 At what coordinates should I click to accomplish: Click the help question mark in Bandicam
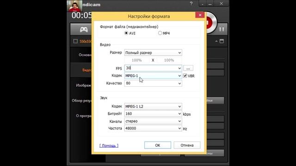191,4
